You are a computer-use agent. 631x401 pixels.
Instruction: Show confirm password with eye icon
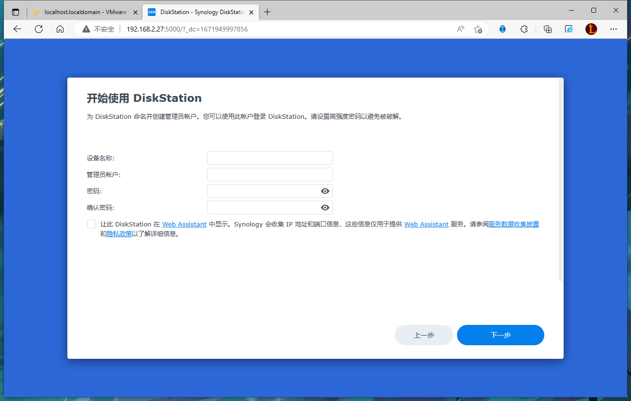(x=325, y=208)
